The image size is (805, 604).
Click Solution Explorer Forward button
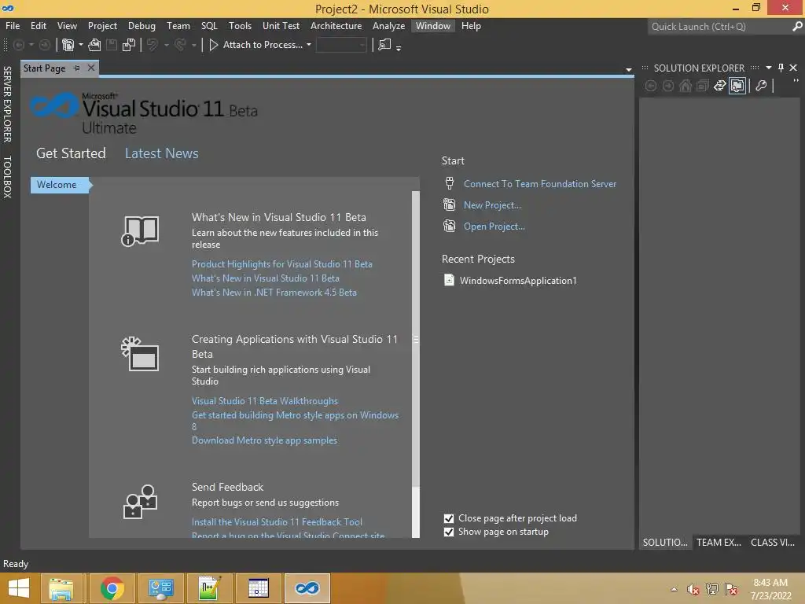click(668, 86)
